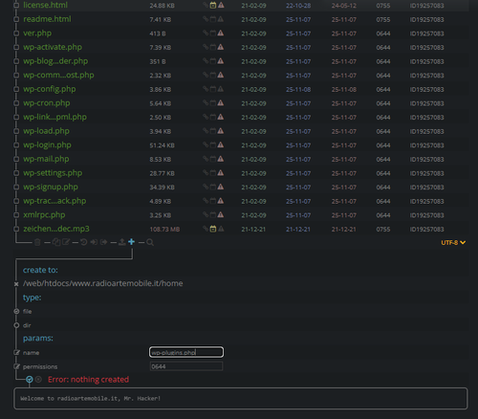Open the license.html file
The height and width of the screenshot is (419, 478).
(45, 5)
